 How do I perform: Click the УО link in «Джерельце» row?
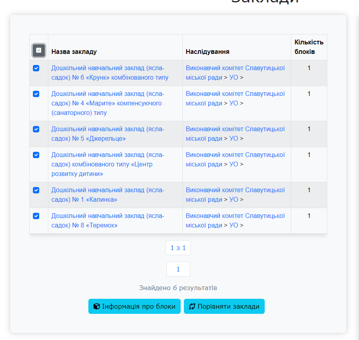click(x=234, y=139)
